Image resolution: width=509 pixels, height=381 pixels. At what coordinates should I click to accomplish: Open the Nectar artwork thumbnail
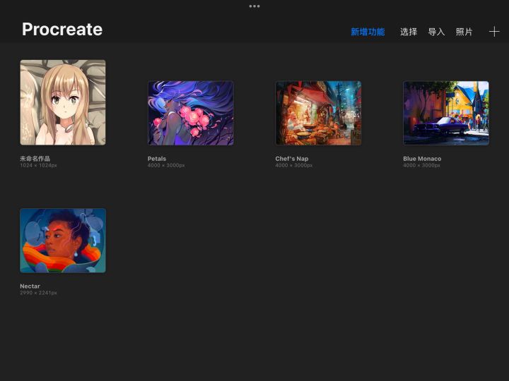(63, 241)
